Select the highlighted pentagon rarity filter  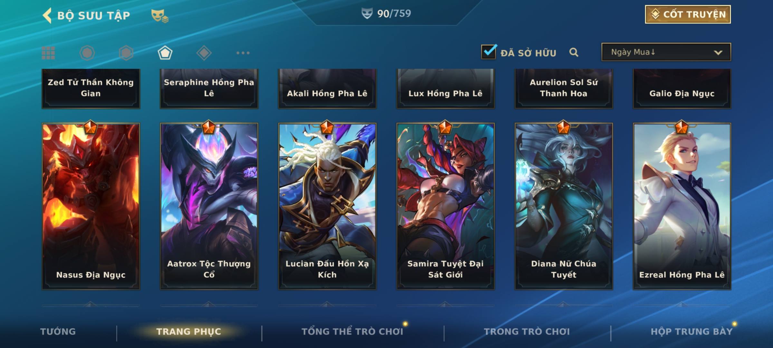pos(165,53)
